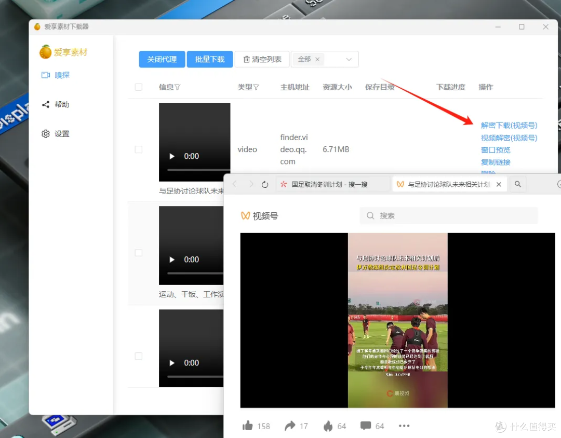This screenshot has width=561, height=438.
Task: Click 窗口预览 window preview link
Action: [x=496, y=150]
